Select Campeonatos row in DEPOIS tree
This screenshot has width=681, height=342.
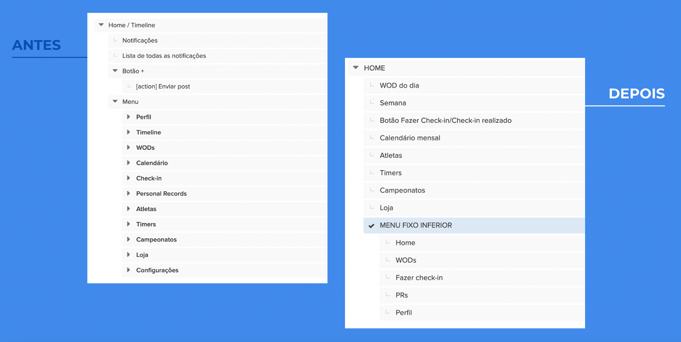tap(474, 190)
